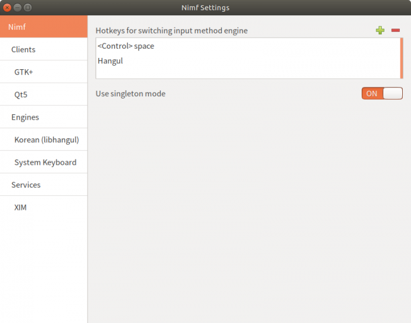Maximize the Nimf Settings window

tap(28, 8)
